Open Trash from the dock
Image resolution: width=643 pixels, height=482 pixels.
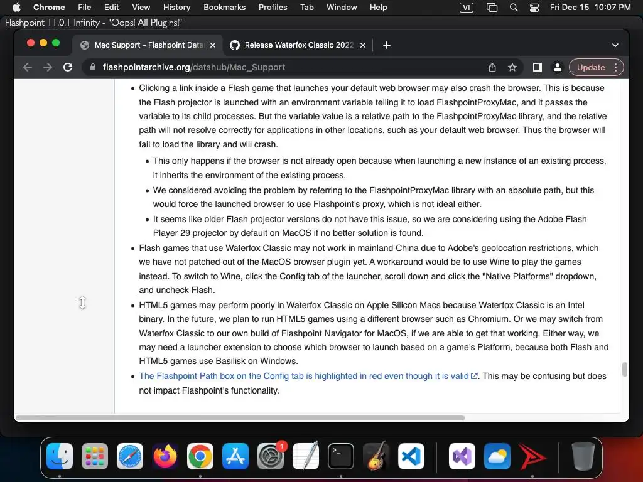click(583, 456)
